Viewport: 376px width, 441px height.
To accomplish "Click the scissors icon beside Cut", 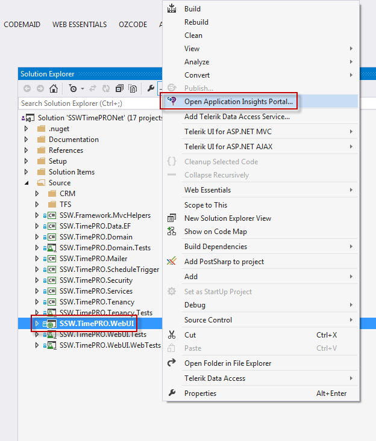I will click(172, 335).
